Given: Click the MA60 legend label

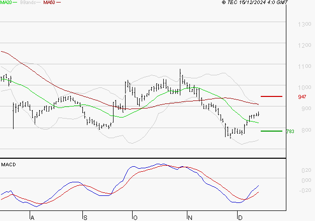Looking at the screenshot, I should click(x=49, y=3).
